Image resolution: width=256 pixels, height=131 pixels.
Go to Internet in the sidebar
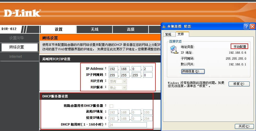point(16,57)
